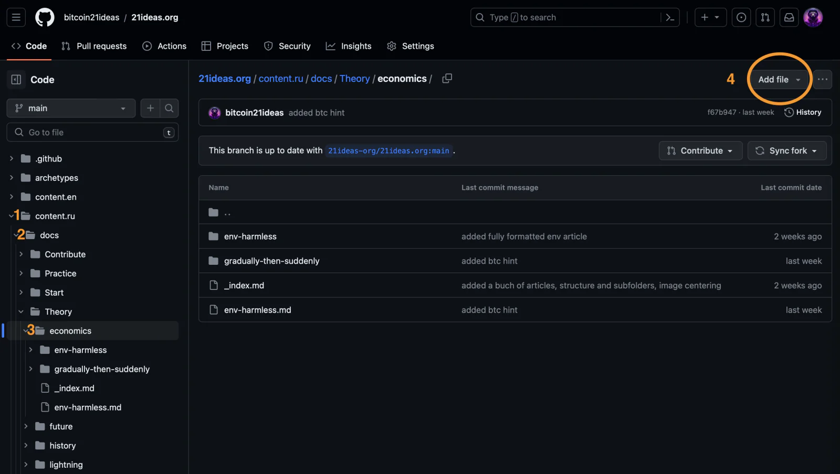Click Theory in the breadcrumb path
The width and height of the screenshot is (840, 474).
(x=355, y=79)
